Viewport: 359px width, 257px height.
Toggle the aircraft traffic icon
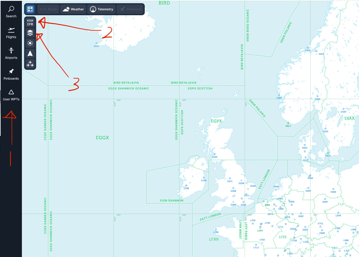click(30, 64)
